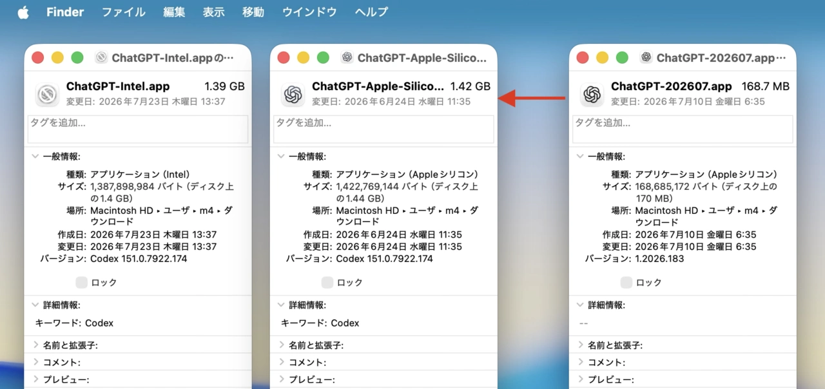Open the 編集 menu
This screenshot has width=825, height=389.
[174, 12]
